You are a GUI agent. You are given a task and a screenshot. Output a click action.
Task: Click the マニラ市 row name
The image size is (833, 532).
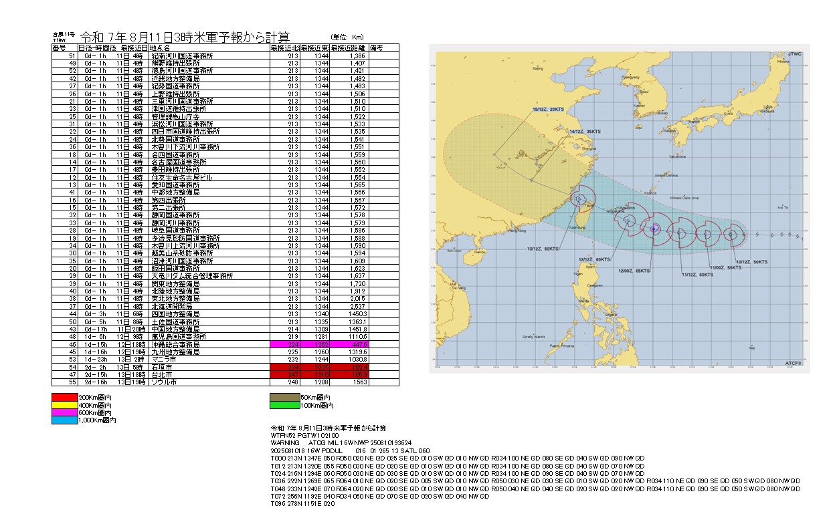pyautogui.click(x=165, y=359)
